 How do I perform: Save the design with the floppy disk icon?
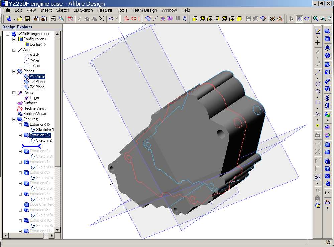27,19
